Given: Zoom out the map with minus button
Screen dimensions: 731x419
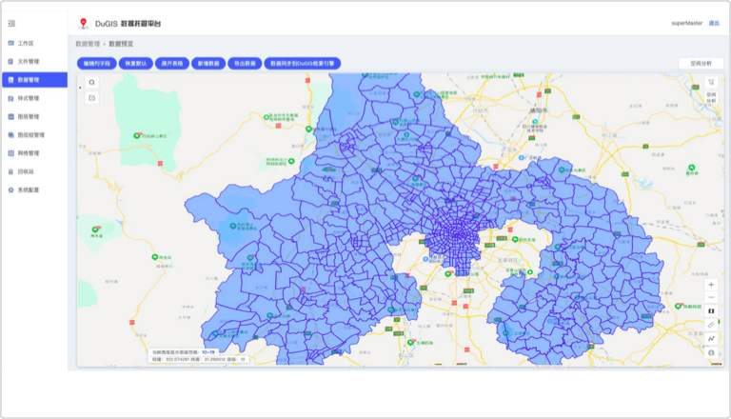Looking at the screenshot, I should [x=711, y=298].
